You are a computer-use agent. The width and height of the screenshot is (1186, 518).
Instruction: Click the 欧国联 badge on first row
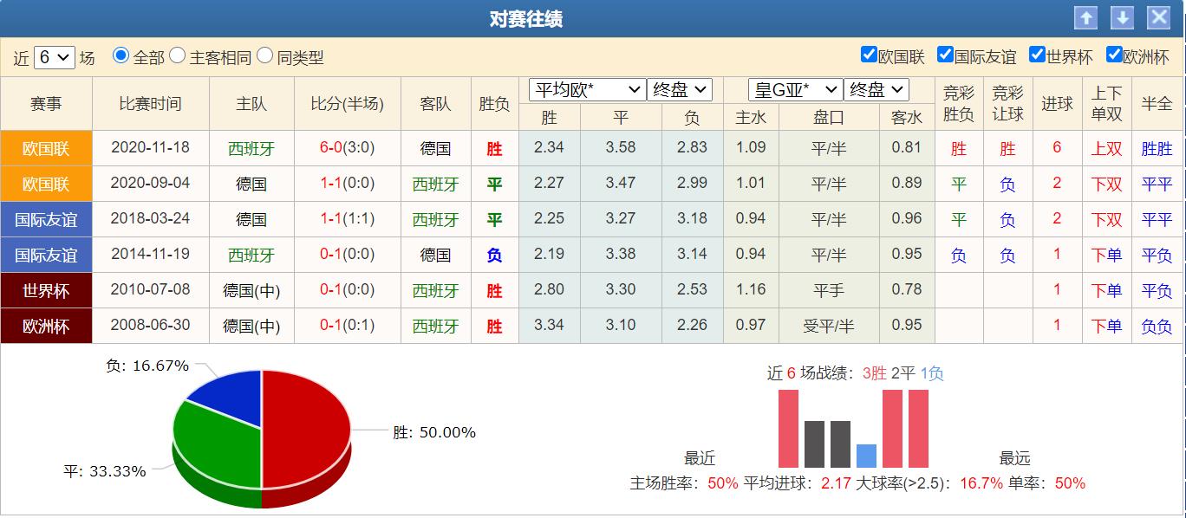tap(46, 147)
